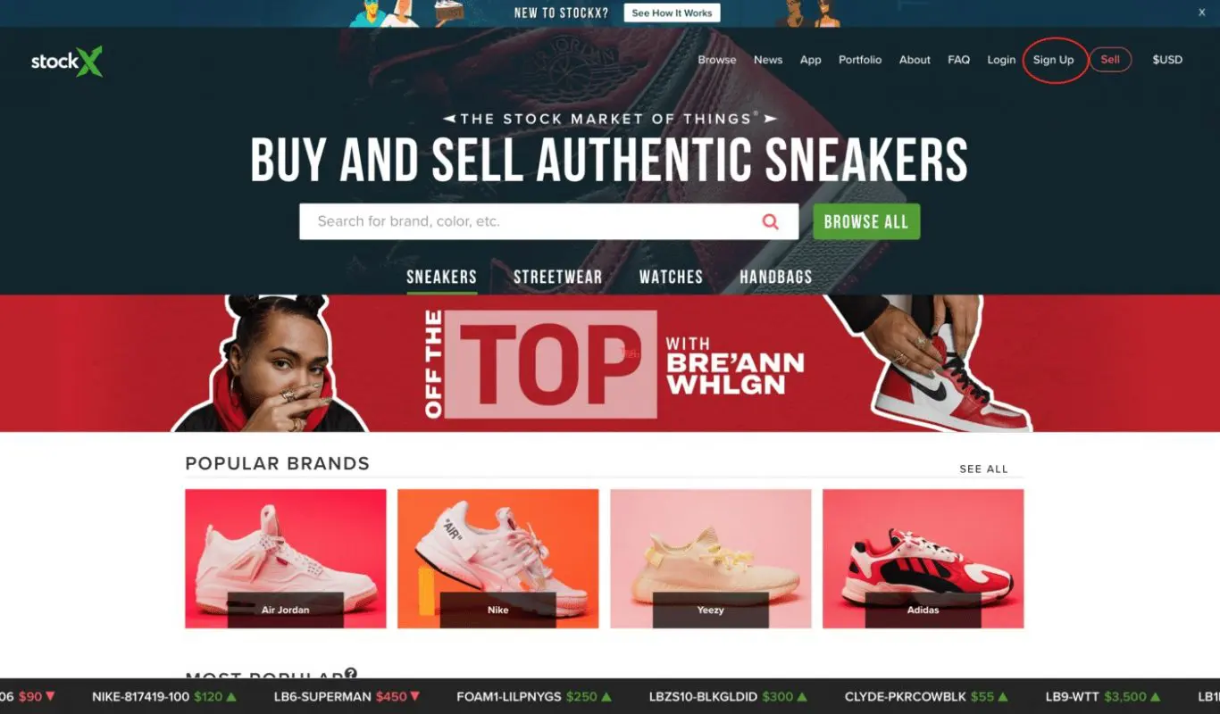
Task: Click the Sign Up link
Action: (x=1054, y=60)
